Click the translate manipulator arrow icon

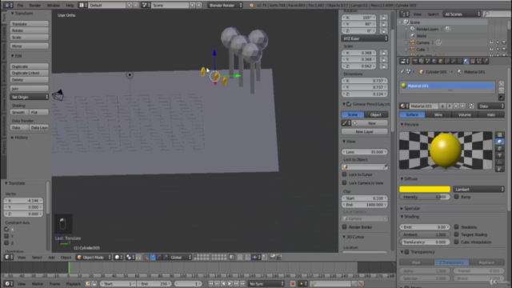click(x=153, y=258)
